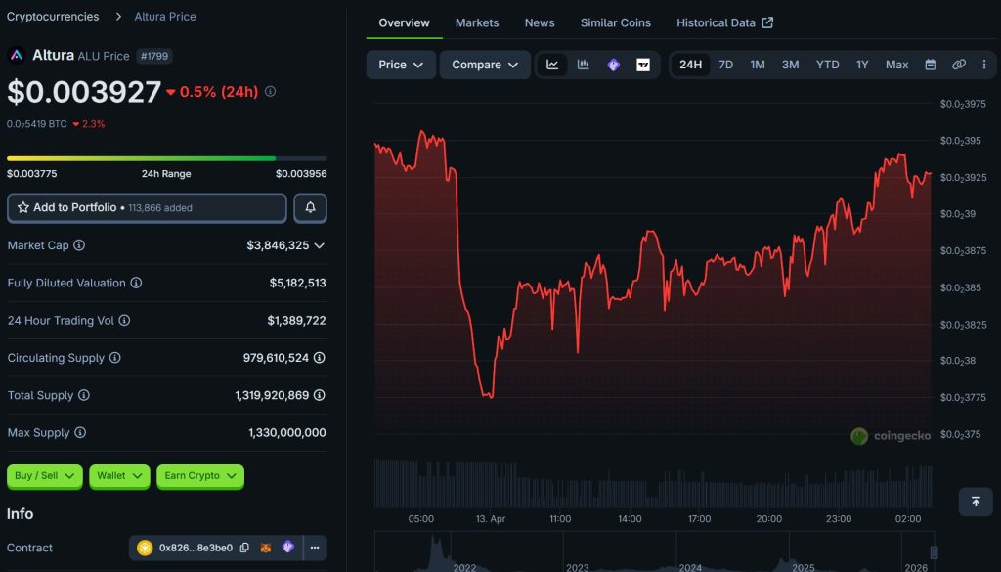The image size is (1001, 572).
Task: Open the chart embed link icon
Action: coord(959,64)
